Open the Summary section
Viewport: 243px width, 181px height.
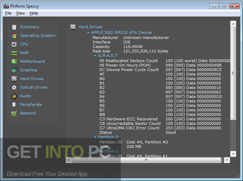click(x=30, y=27)
